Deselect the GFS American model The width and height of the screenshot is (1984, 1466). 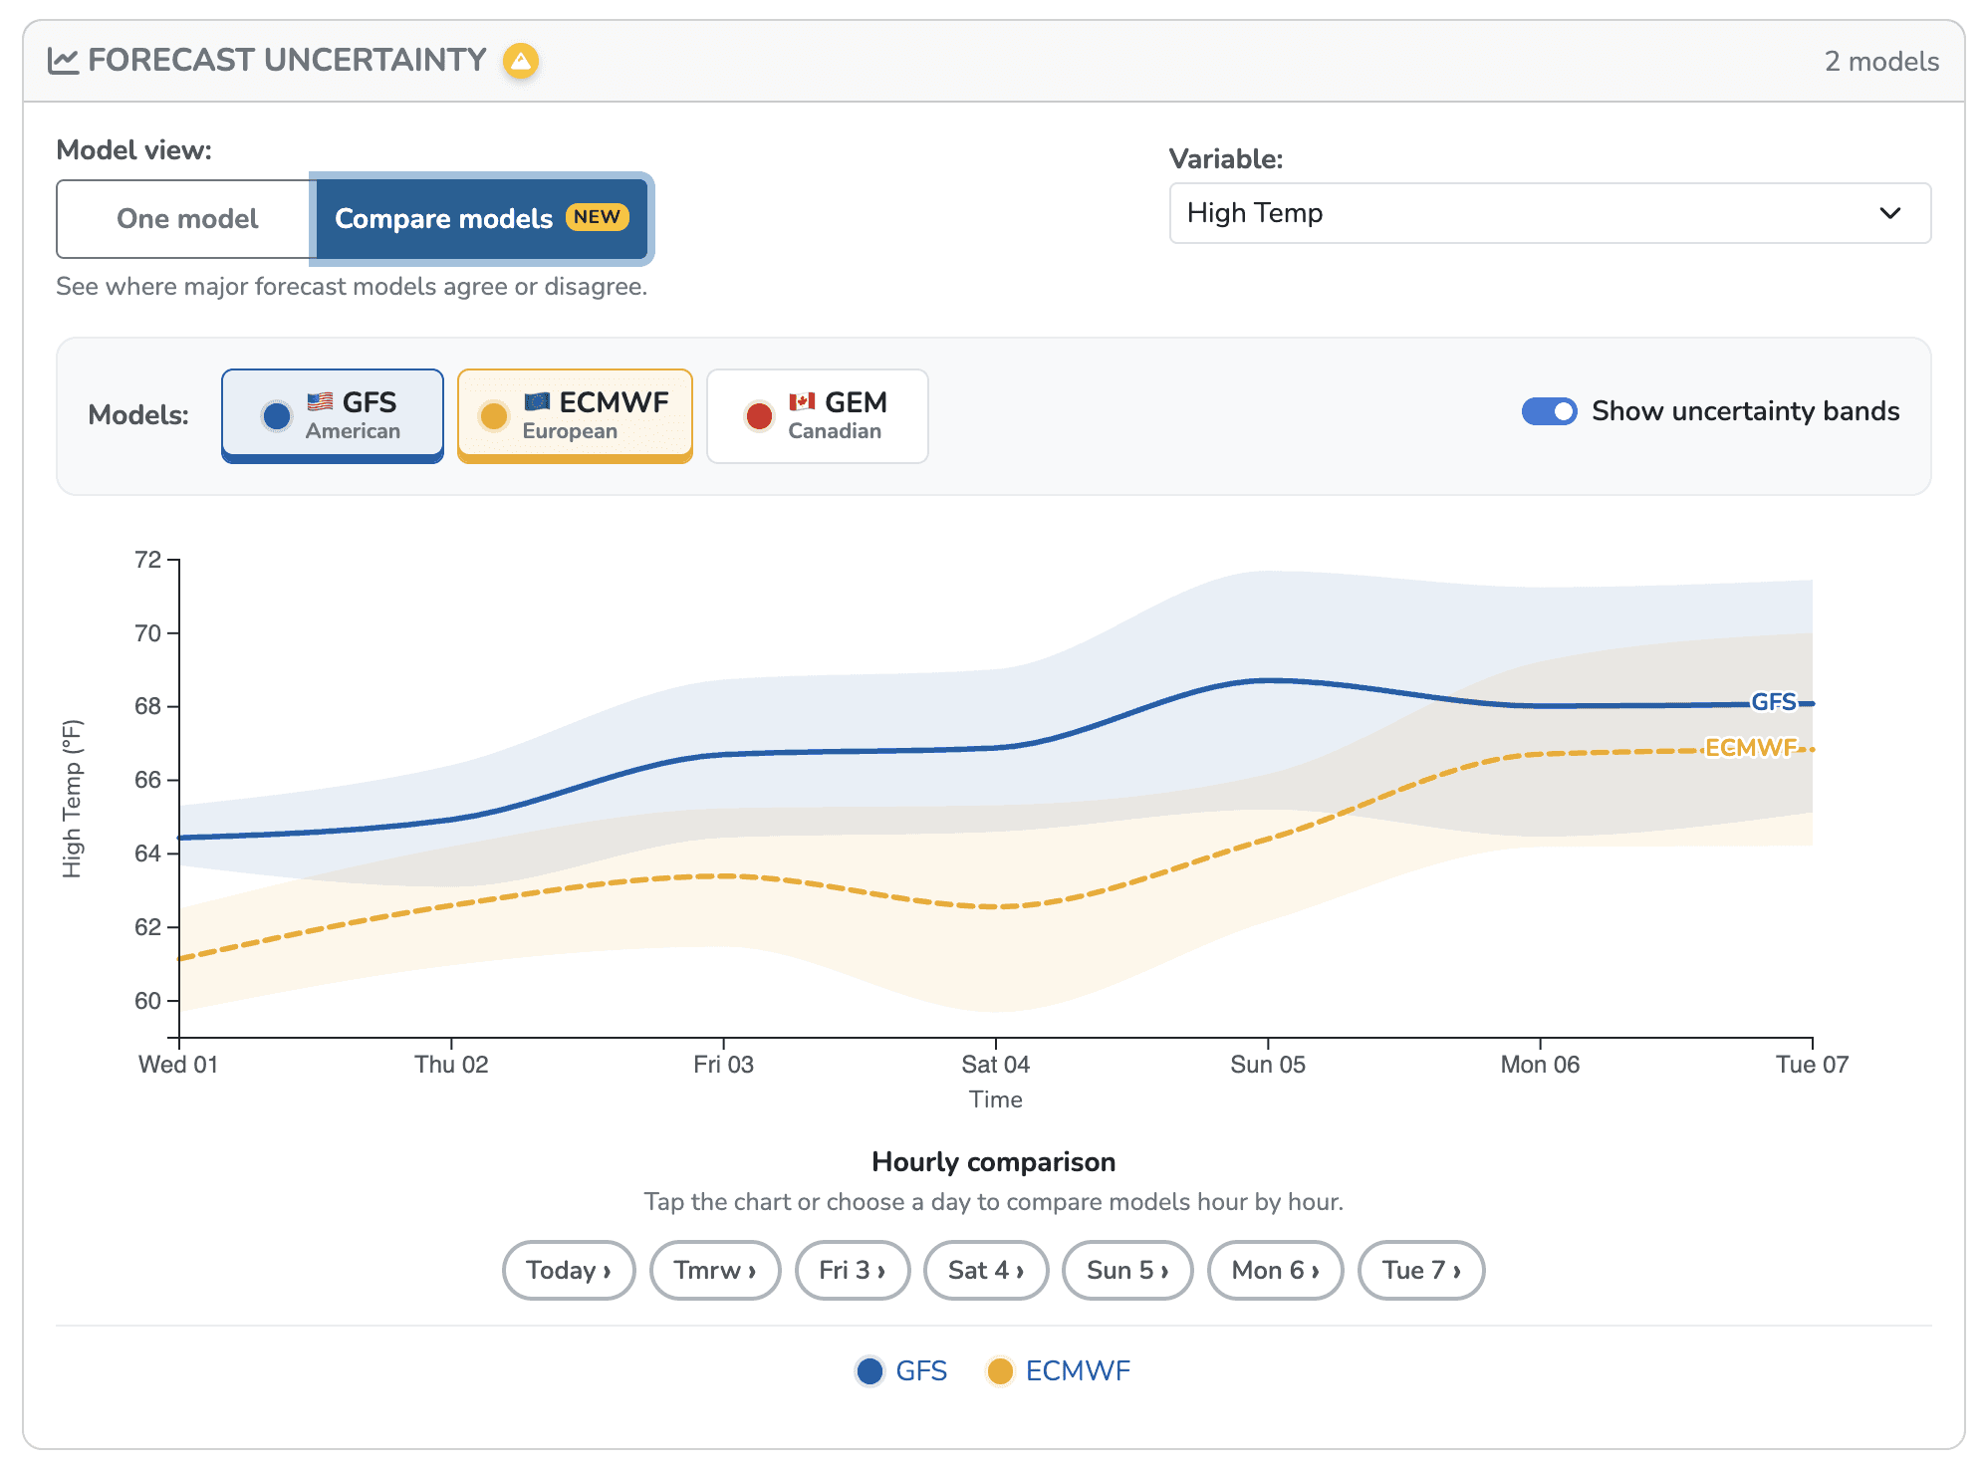coord(333,416)
